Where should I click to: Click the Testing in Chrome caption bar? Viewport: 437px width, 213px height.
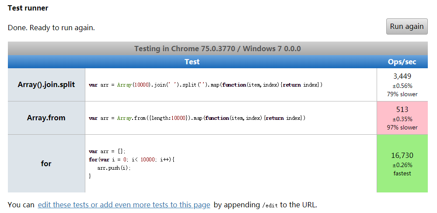click(x=217, y=49)
